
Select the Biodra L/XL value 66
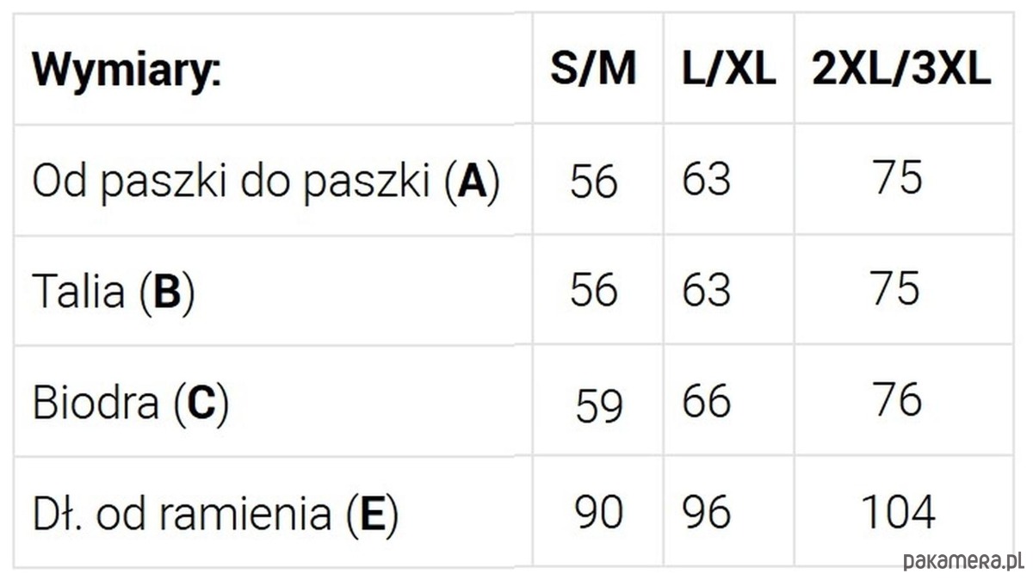(x=707, y=402)
